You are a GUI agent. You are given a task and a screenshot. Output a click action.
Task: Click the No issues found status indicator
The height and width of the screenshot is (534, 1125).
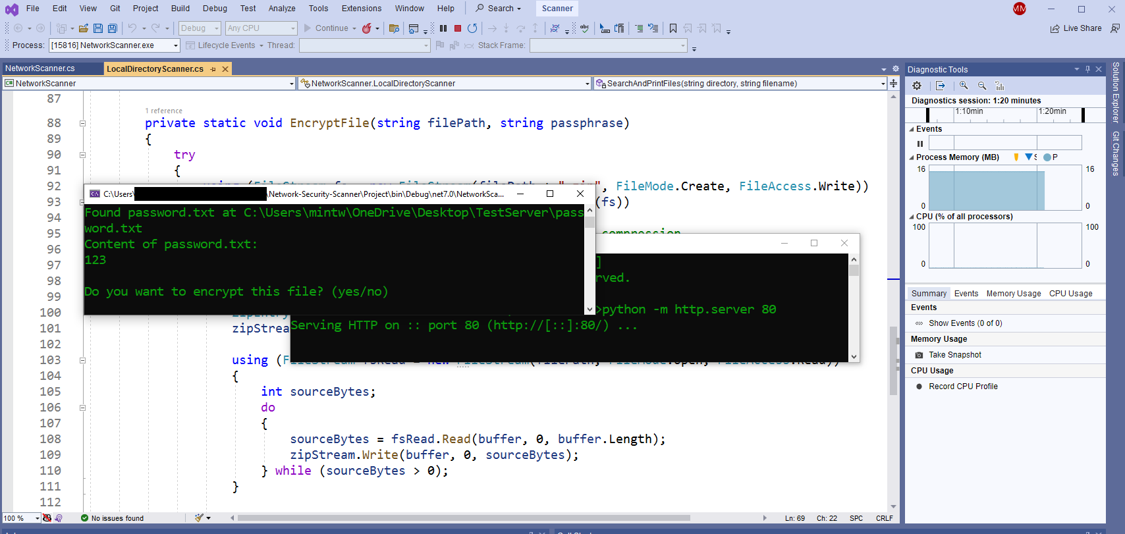point(112,518)
